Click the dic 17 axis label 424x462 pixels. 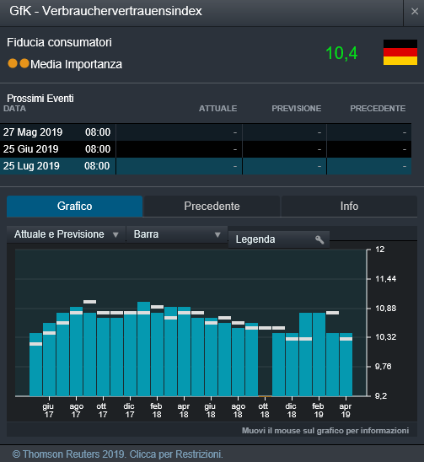click(129, 411)
